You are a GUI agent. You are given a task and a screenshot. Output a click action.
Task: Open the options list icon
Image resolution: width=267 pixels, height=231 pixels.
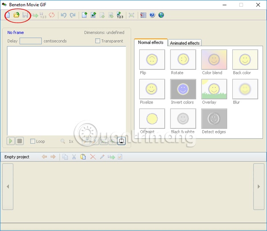click(143, 15)
